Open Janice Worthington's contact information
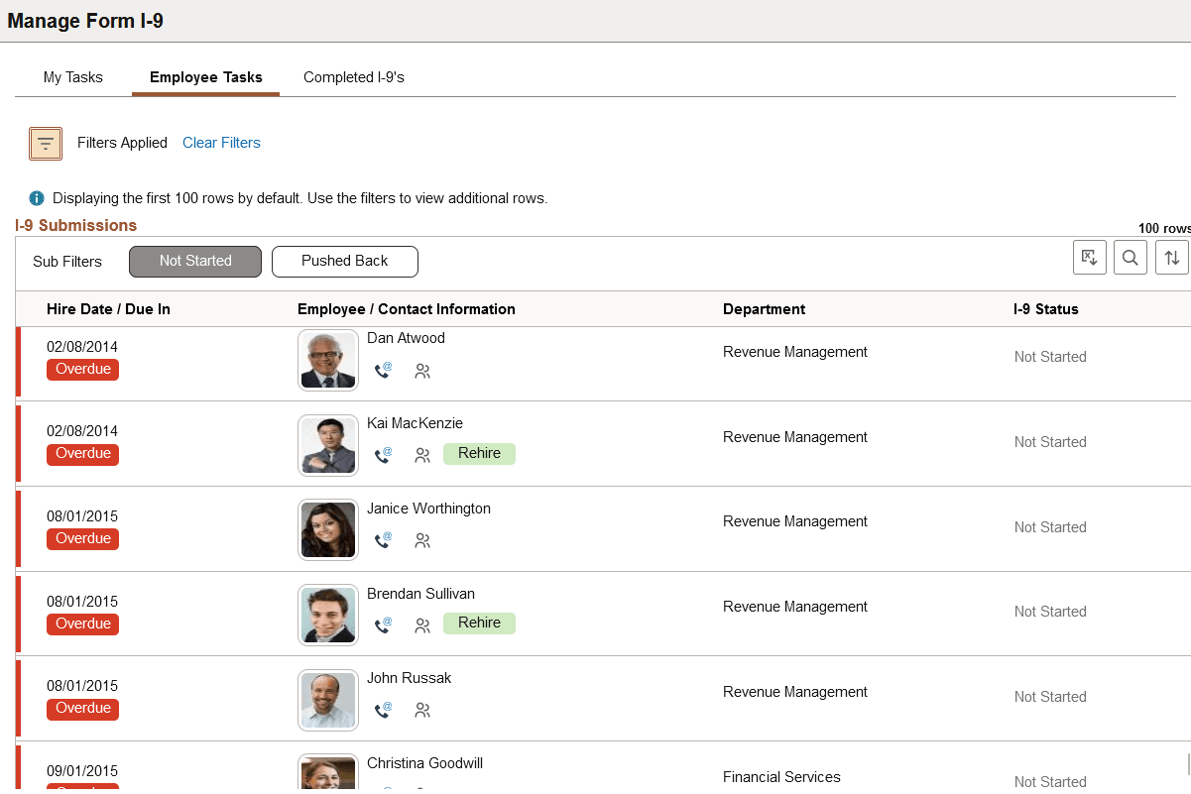The image size is (1191, 794). tap(383, 540)
